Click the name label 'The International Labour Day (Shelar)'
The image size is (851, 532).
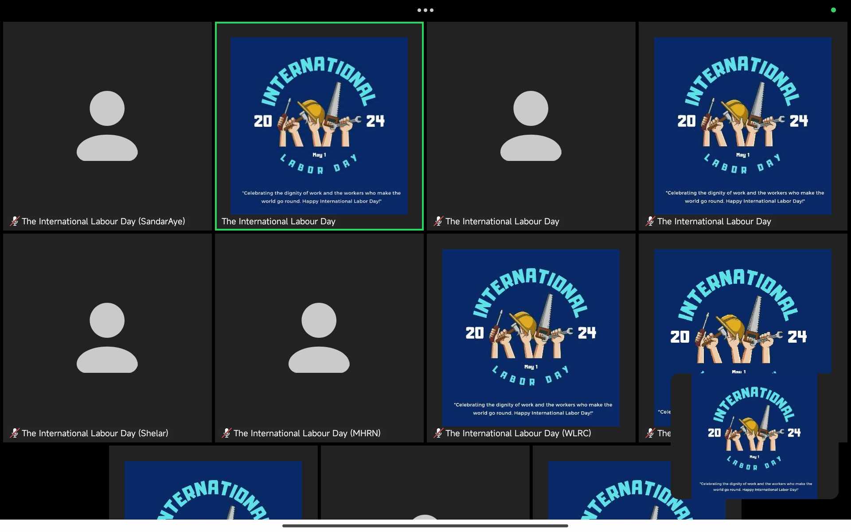[95, 433]
